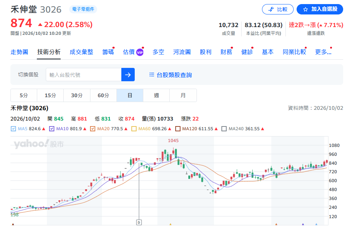Enable the MA240 moving average checkbox
The width and height of the screenshot is (345, 230).
[x=224, y=129]
